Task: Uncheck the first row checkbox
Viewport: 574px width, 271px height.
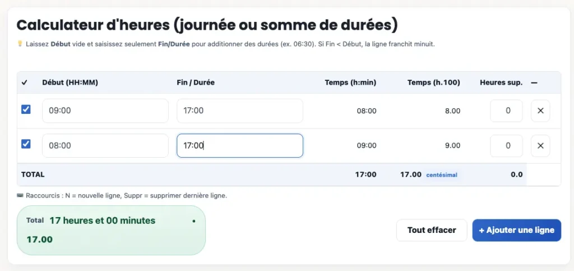Action: [x=26, y=109]
